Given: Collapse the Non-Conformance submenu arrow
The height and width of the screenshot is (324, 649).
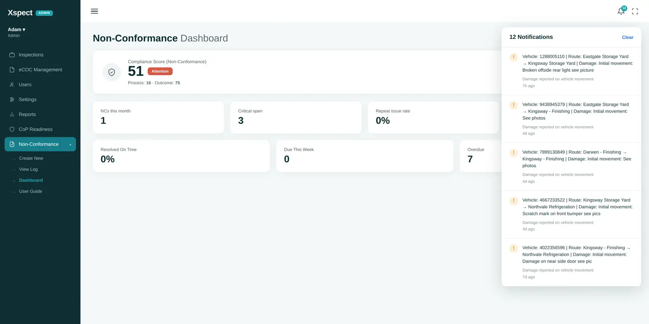Looking at the screenshot, I should (x=71, y=144).
